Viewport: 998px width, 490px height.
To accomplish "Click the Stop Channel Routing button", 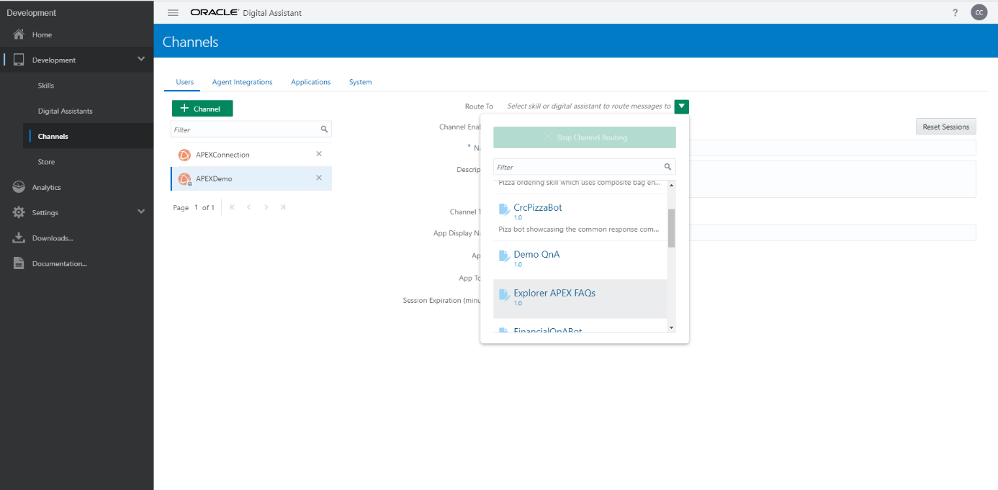I will (x=585, y=137).
